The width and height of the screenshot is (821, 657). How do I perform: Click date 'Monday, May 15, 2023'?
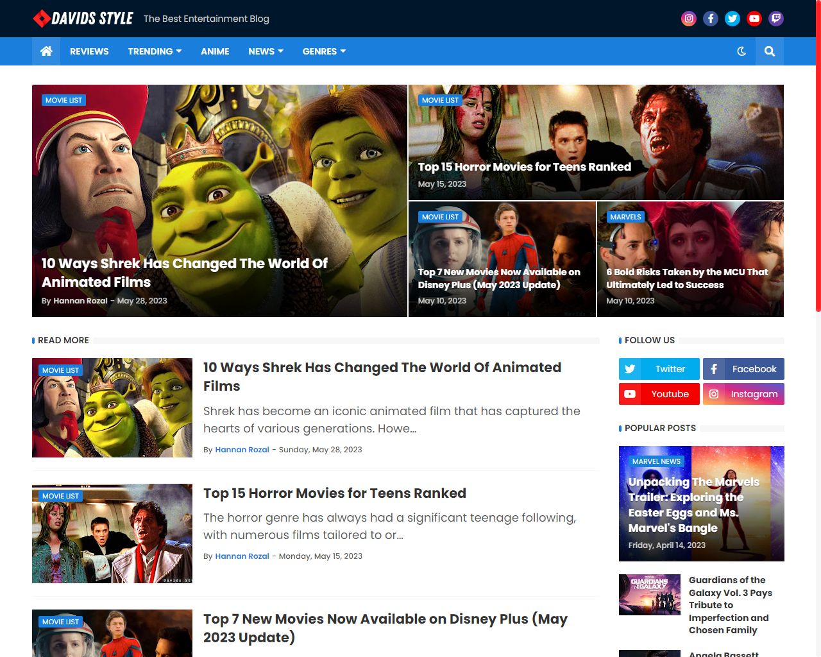320,556
